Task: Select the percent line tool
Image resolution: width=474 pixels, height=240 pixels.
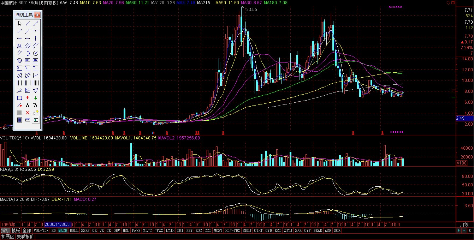Action: pyautogui.click(x=28, y=67)
